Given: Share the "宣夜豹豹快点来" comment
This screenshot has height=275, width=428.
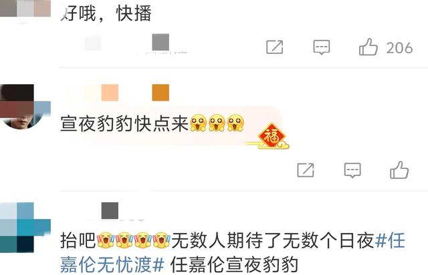Looking at the screenshot, I should (x=306, y=170).
